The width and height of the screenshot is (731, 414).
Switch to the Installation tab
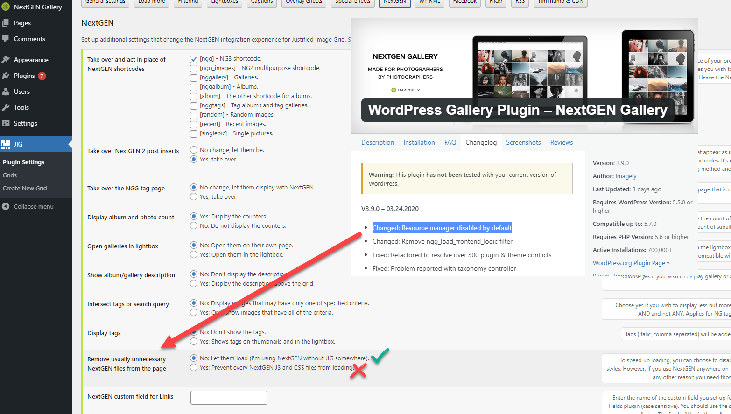[419, 143]
